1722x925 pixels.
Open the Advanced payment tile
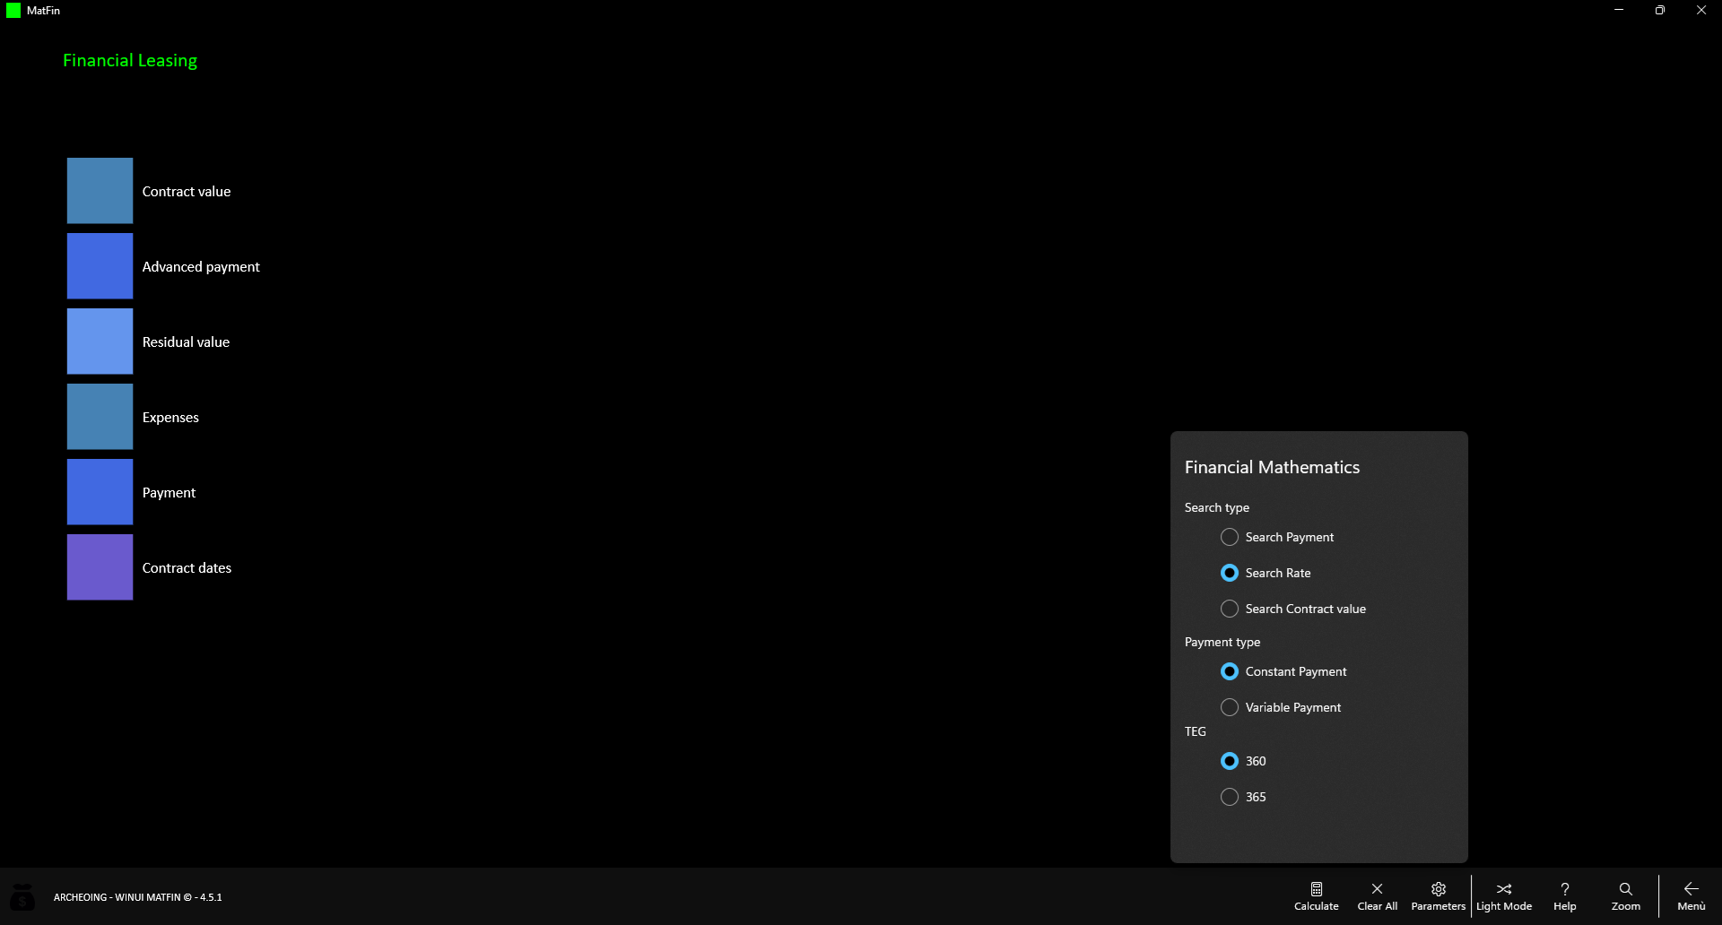point(100,266)
